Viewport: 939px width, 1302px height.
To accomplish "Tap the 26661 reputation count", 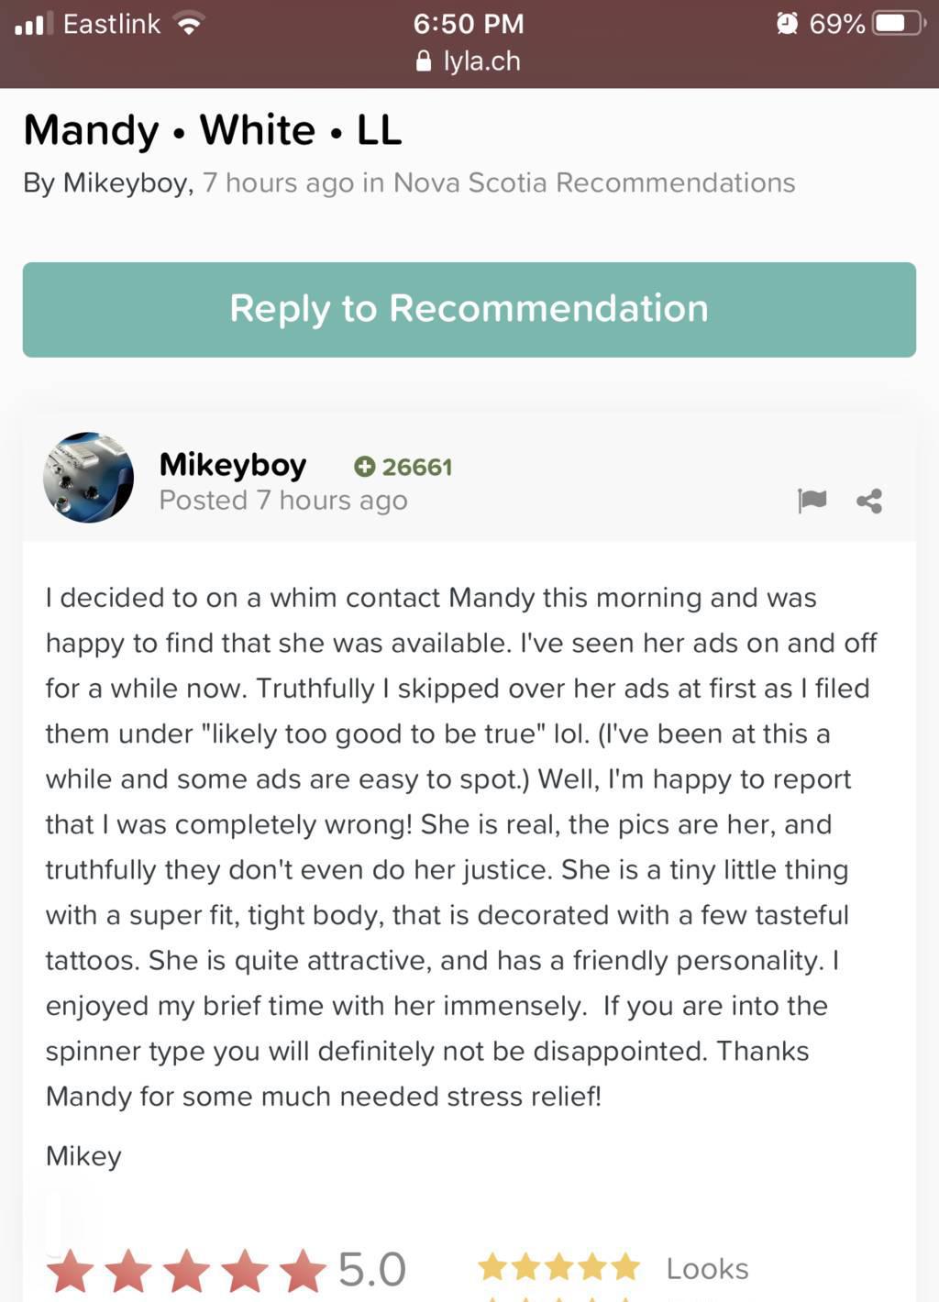I will click(x=416, y=468).
